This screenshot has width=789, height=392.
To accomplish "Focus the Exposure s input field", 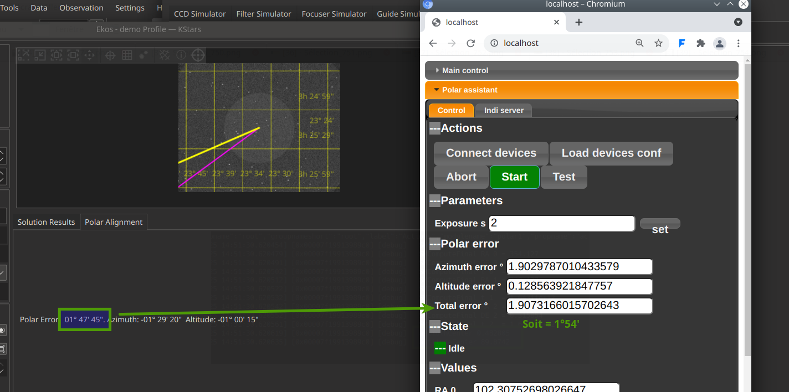I will [x=561, y=223].
